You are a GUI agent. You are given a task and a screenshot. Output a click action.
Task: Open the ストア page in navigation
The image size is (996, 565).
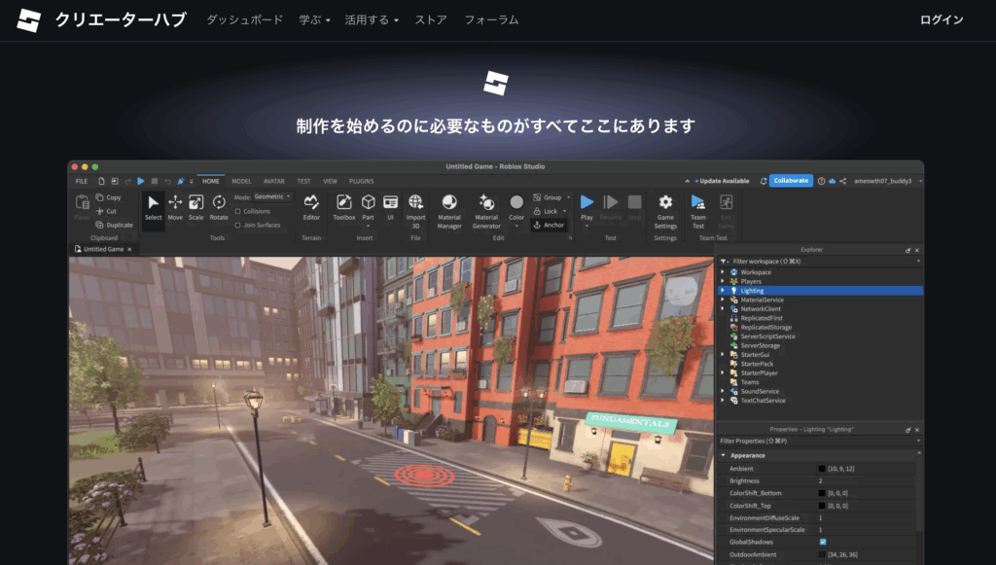[431, 19]
